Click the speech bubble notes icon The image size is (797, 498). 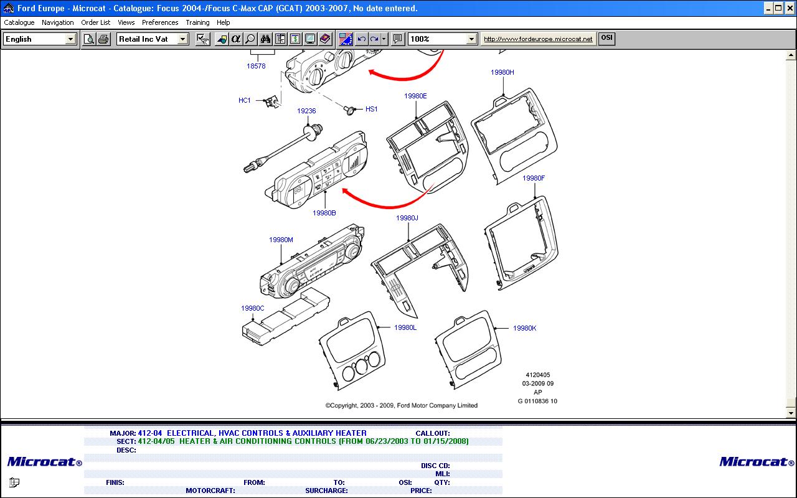(398, 39)
